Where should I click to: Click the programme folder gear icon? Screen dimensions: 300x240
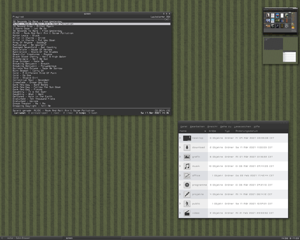(x=187, y=185)
